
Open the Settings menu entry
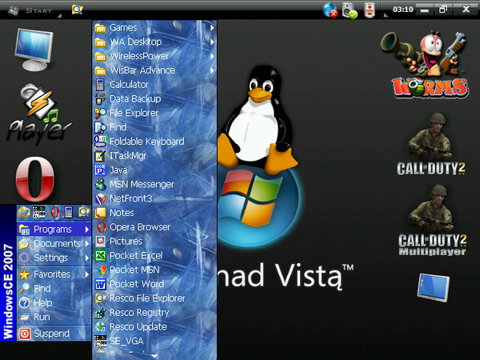coord(54,258)
